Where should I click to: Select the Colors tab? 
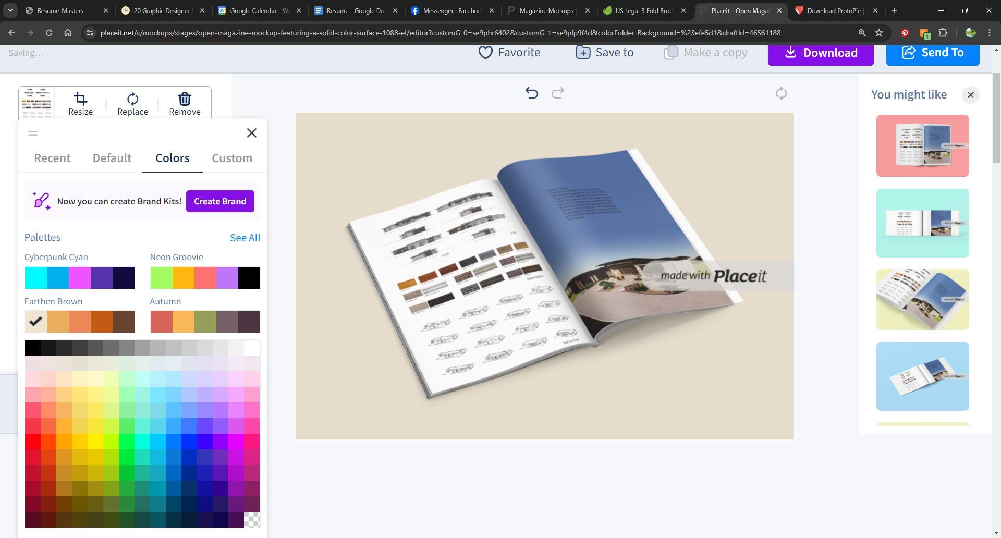[173, 158]
